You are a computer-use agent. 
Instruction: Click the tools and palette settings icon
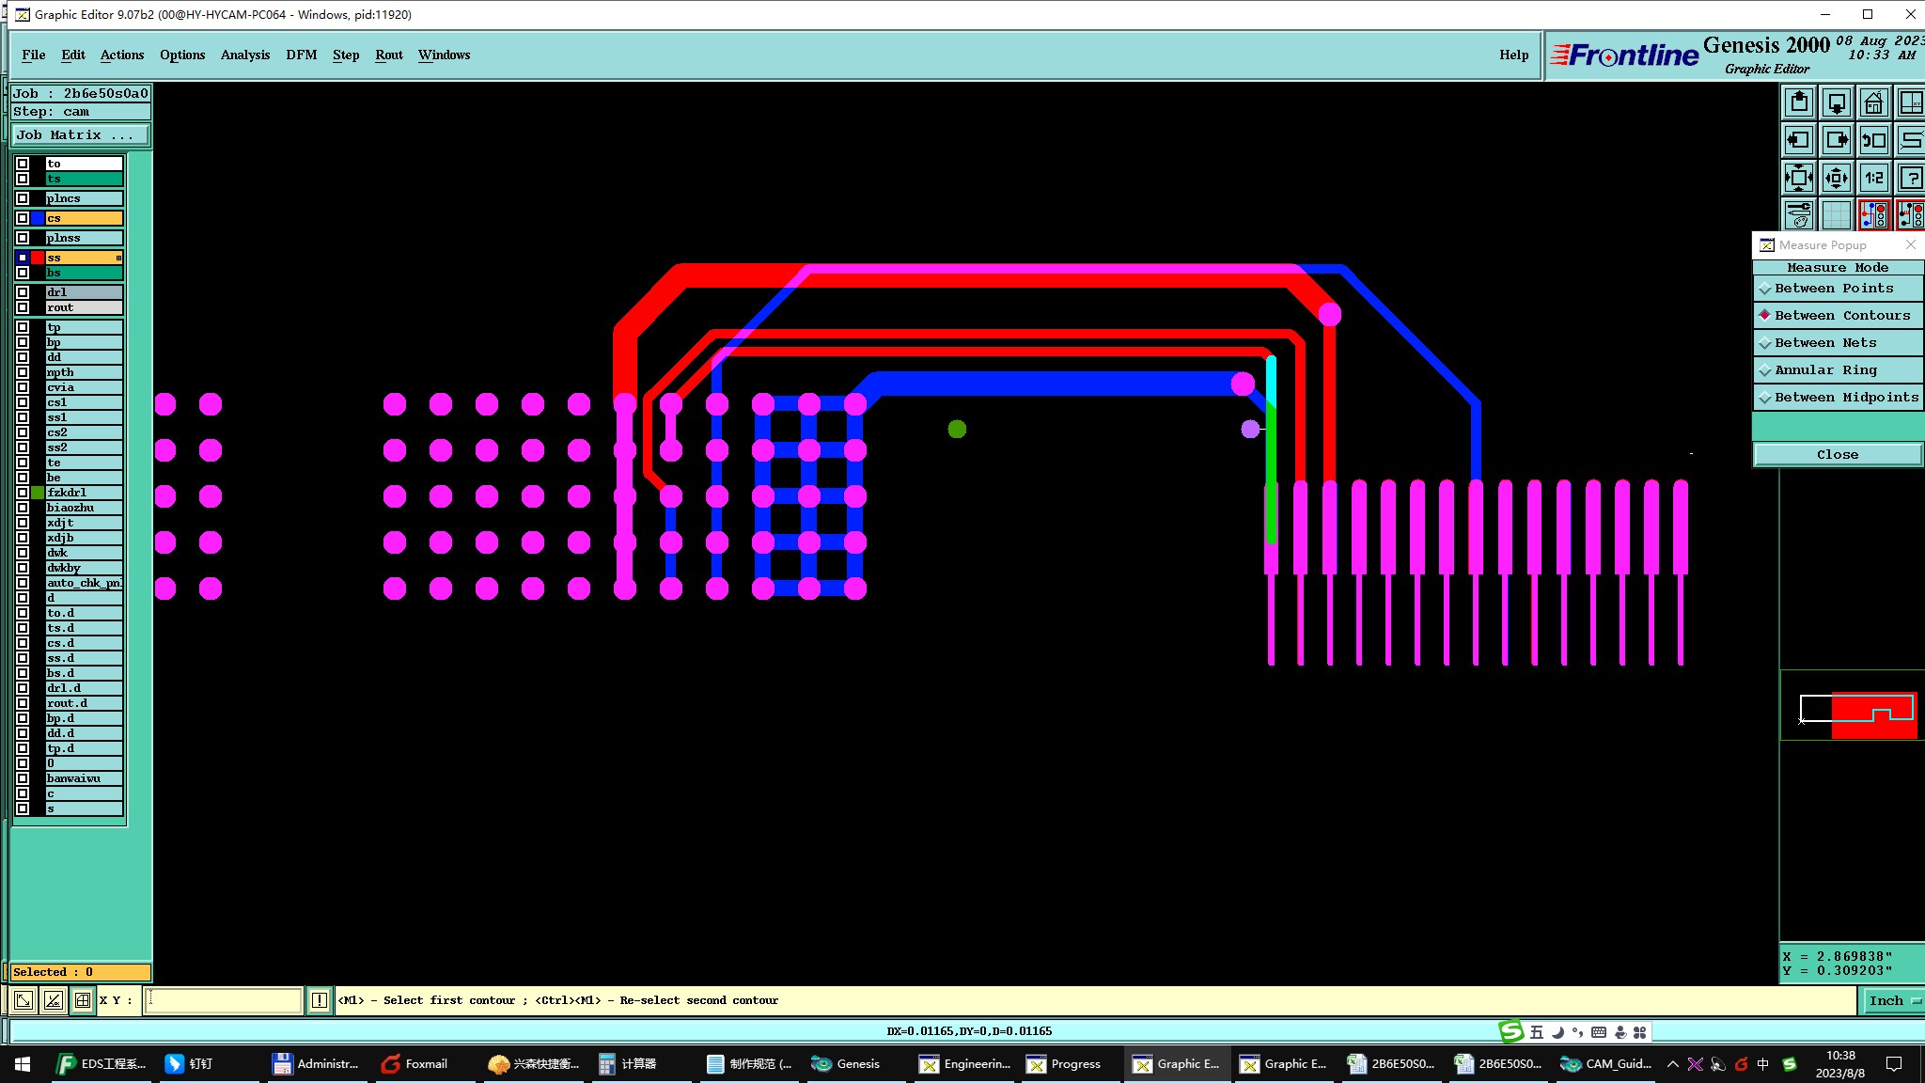[x=1798, y=215]
